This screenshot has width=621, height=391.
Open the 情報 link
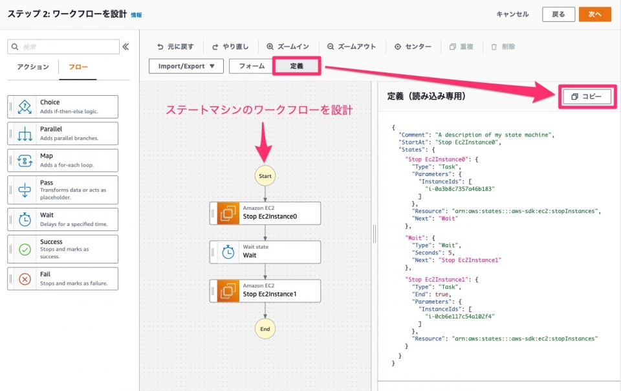136,15
